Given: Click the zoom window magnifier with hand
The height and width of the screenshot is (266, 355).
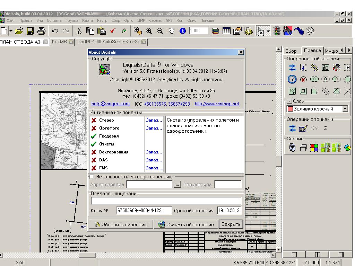Looking at the screenshot, I should coord(138,31).
